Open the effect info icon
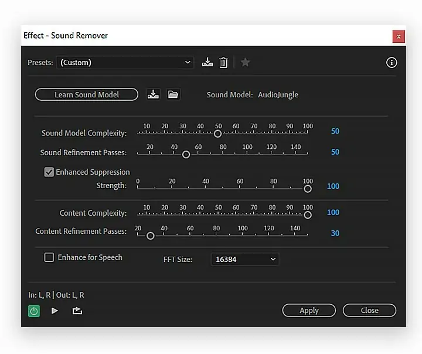Screen dimensions: 422x354 (392, 63)
